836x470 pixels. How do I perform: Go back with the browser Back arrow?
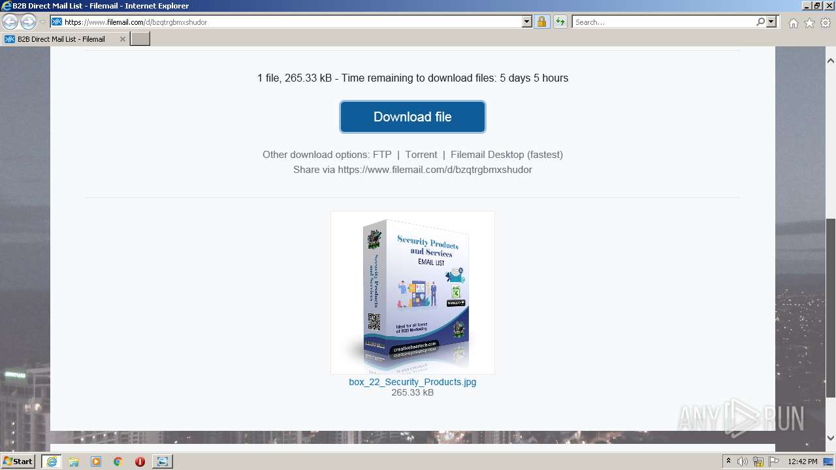click(10, 22)
